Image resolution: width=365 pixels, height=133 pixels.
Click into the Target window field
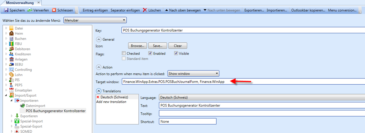(x=243, y=81)
